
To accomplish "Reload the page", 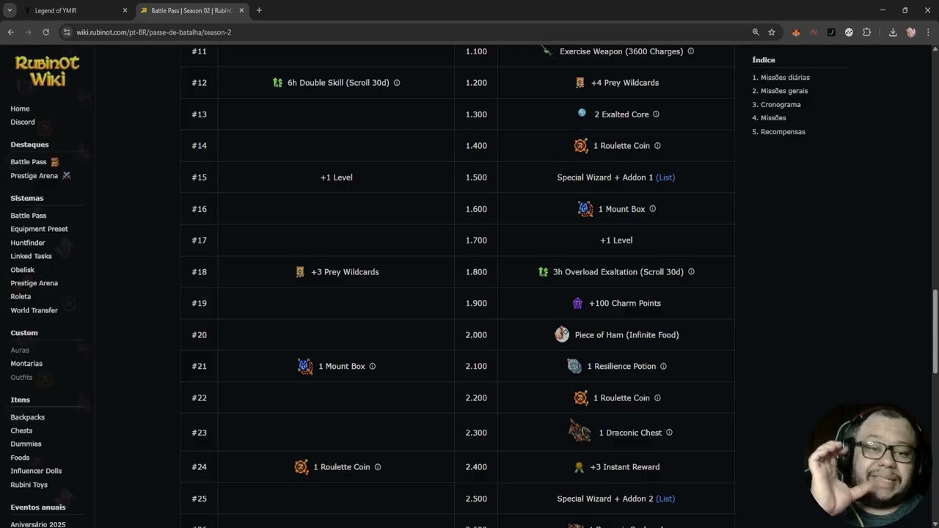I will pyautogui.click(x=45, y=32).
